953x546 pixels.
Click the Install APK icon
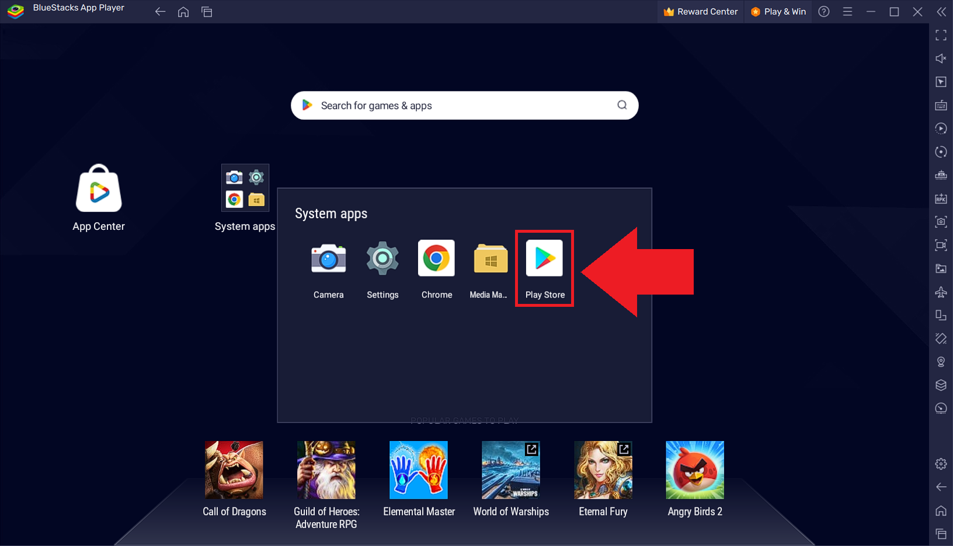point(941,198)
